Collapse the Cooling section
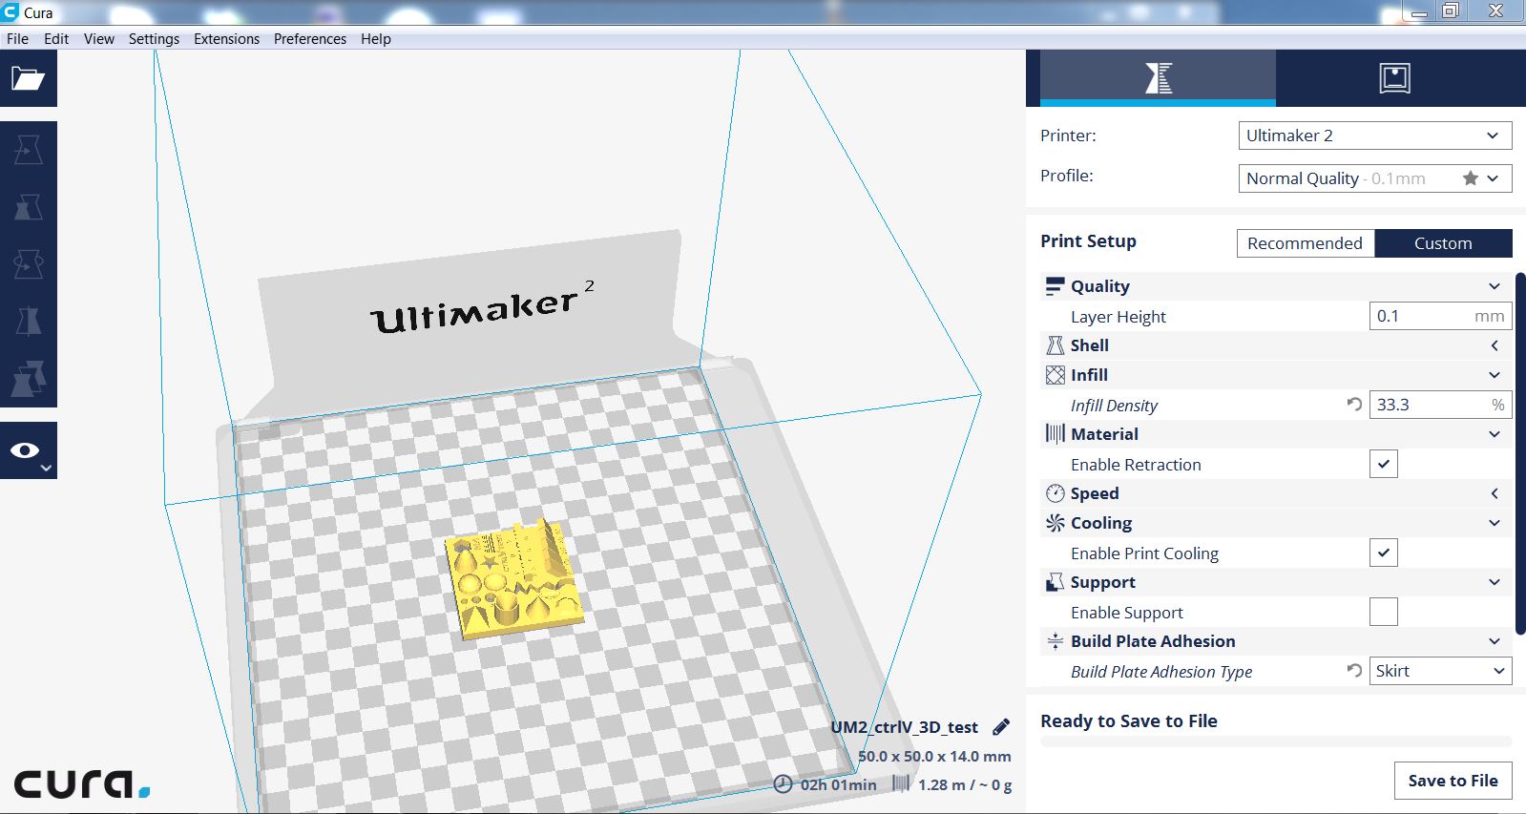Viewport: 1526px width, 814px height. tap(1494, 523)
